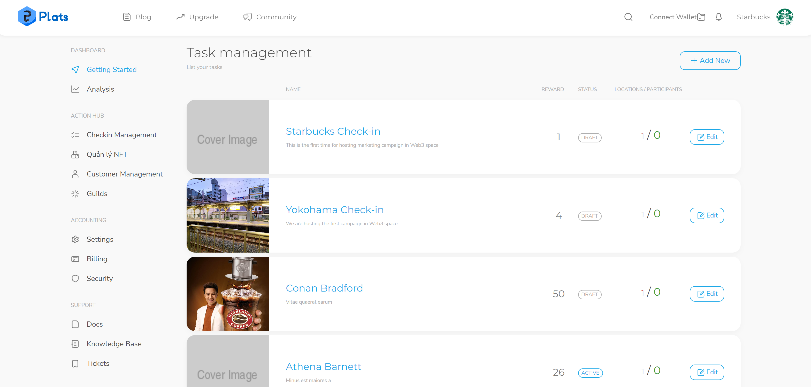Click the Conan Bradford cover thumbnail
Screen dimensions: 811x387
228,294
